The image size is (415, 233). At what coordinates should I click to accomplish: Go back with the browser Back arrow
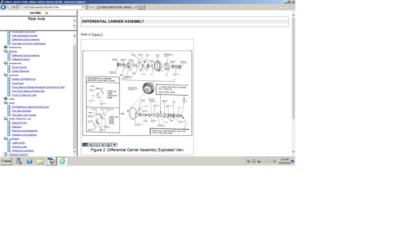point(3,7)
